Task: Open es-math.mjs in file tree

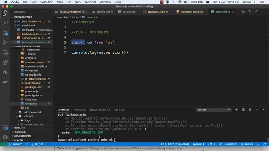Action: point(33,75)
